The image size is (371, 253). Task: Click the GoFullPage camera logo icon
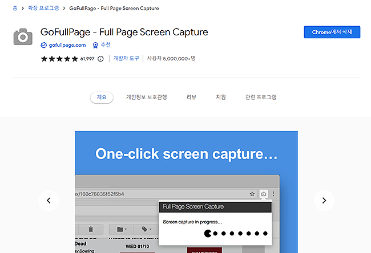[23, 36]
